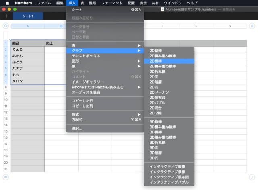Screen dimensions: 258x190
Task: Open the 表示 menu
Action: click(143, 3)
